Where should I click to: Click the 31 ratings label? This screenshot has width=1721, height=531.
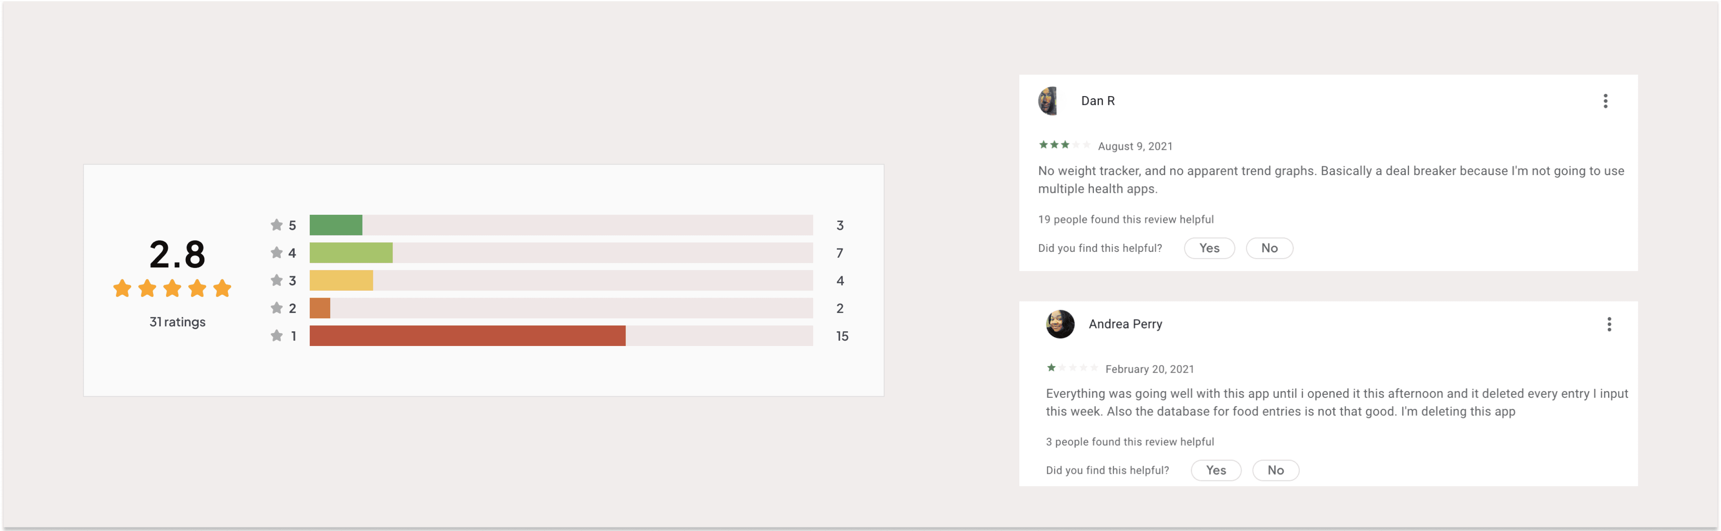[x=177, y=322]
